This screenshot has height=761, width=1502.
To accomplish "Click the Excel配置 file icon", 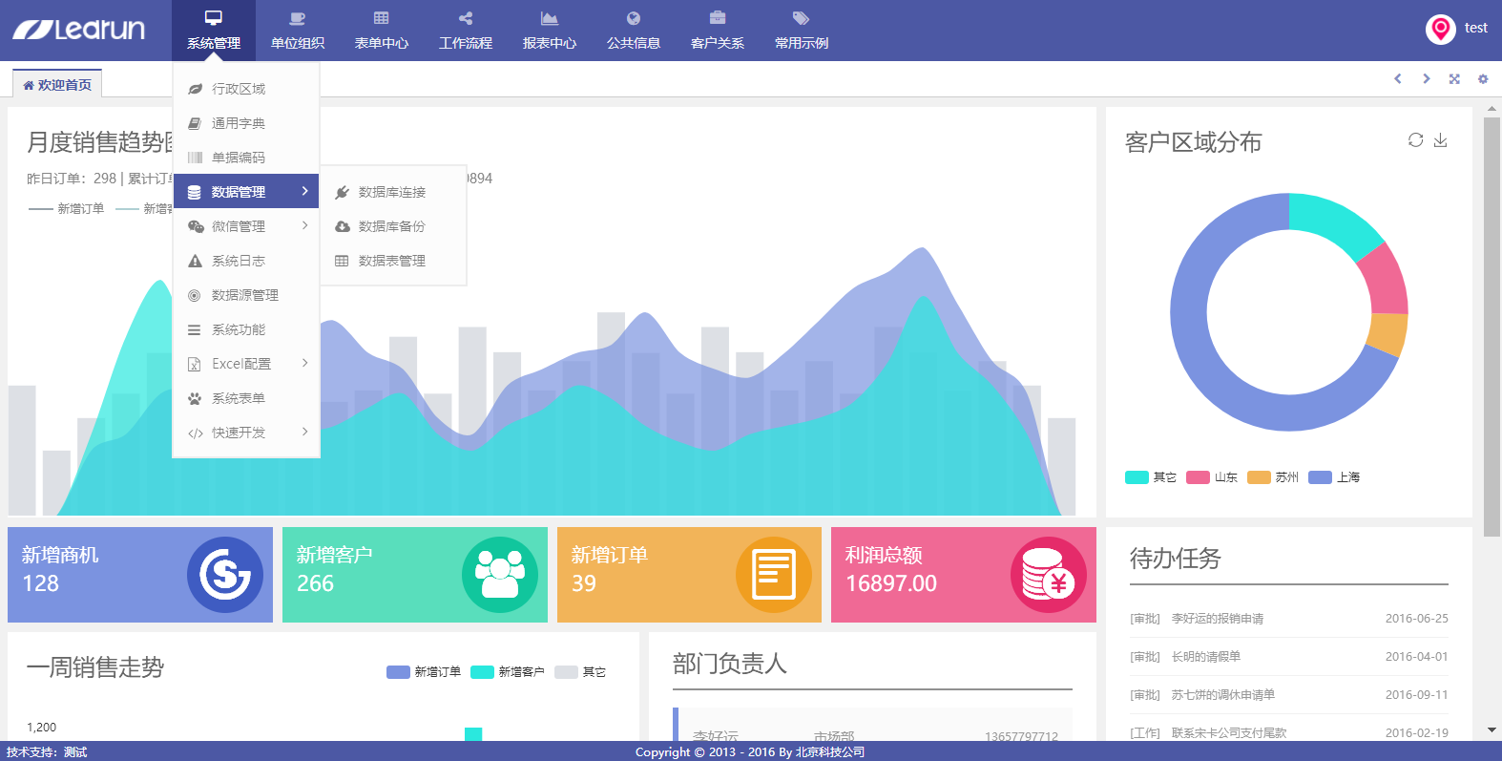I will [195, 364].
